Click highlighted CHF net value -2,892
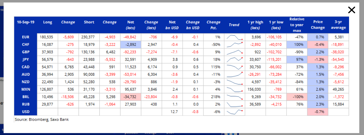This screenshot has width=364, height=135. pos(131,44)
